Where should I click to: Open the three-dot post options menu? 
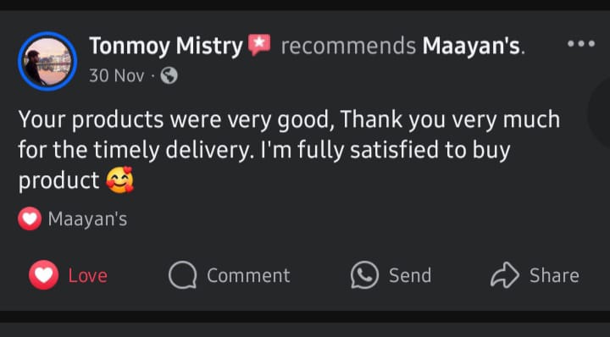[x=581, y=43]
